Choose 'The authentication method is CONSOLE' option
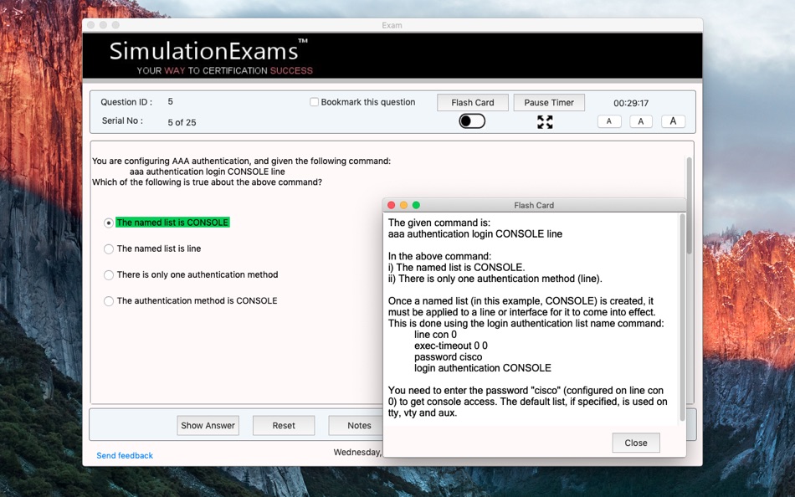Image resolution: width=795 pixels, height=497 pixels. coord(109,301)
